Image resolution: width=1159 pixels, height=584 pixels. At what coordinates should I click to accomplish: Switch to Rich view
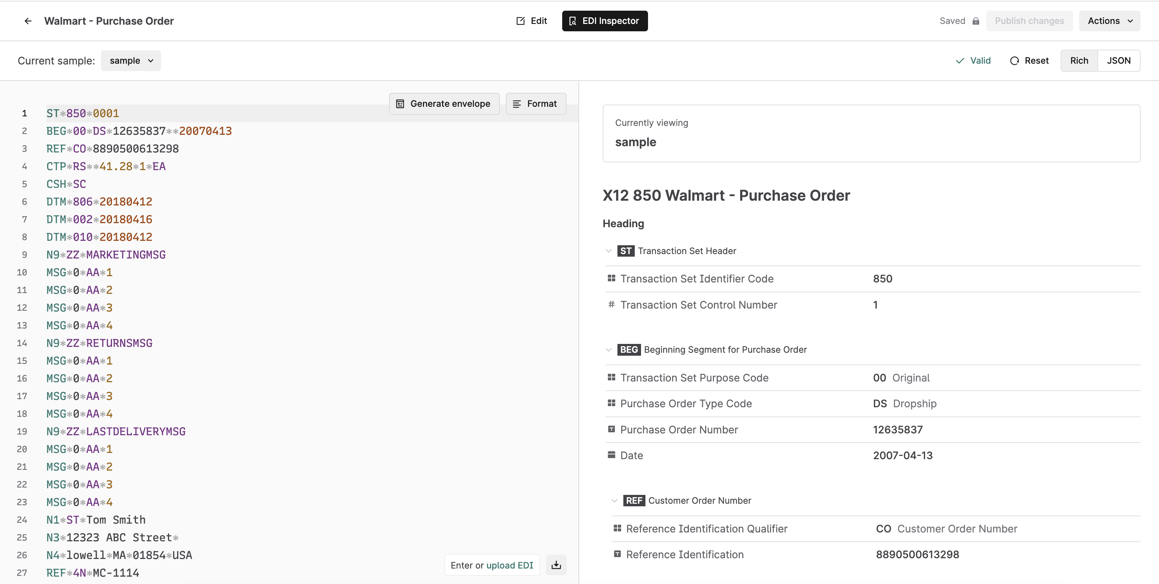[x=1079, y=61]
